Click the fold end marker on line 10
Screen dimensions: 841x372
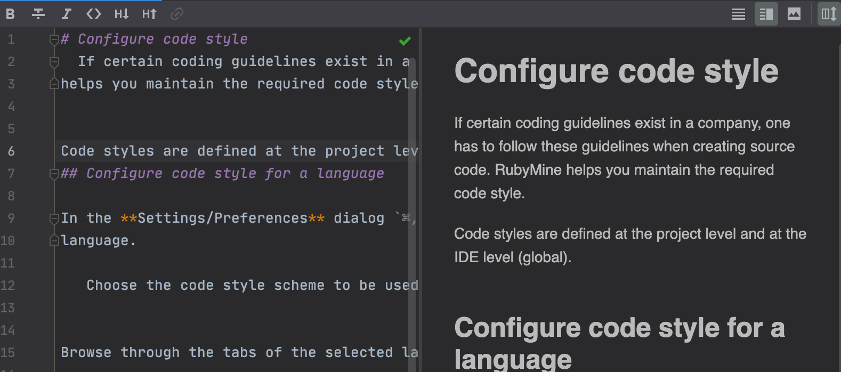[x=54, y=241]
